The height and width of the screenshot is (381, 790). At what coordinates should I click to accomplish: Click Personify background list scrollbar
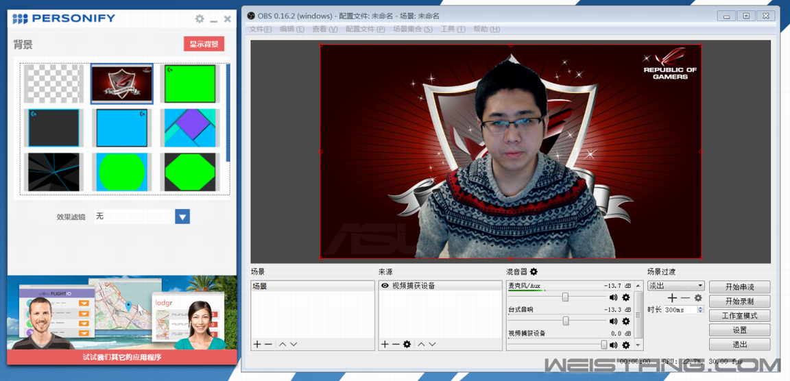pos(228,112)
